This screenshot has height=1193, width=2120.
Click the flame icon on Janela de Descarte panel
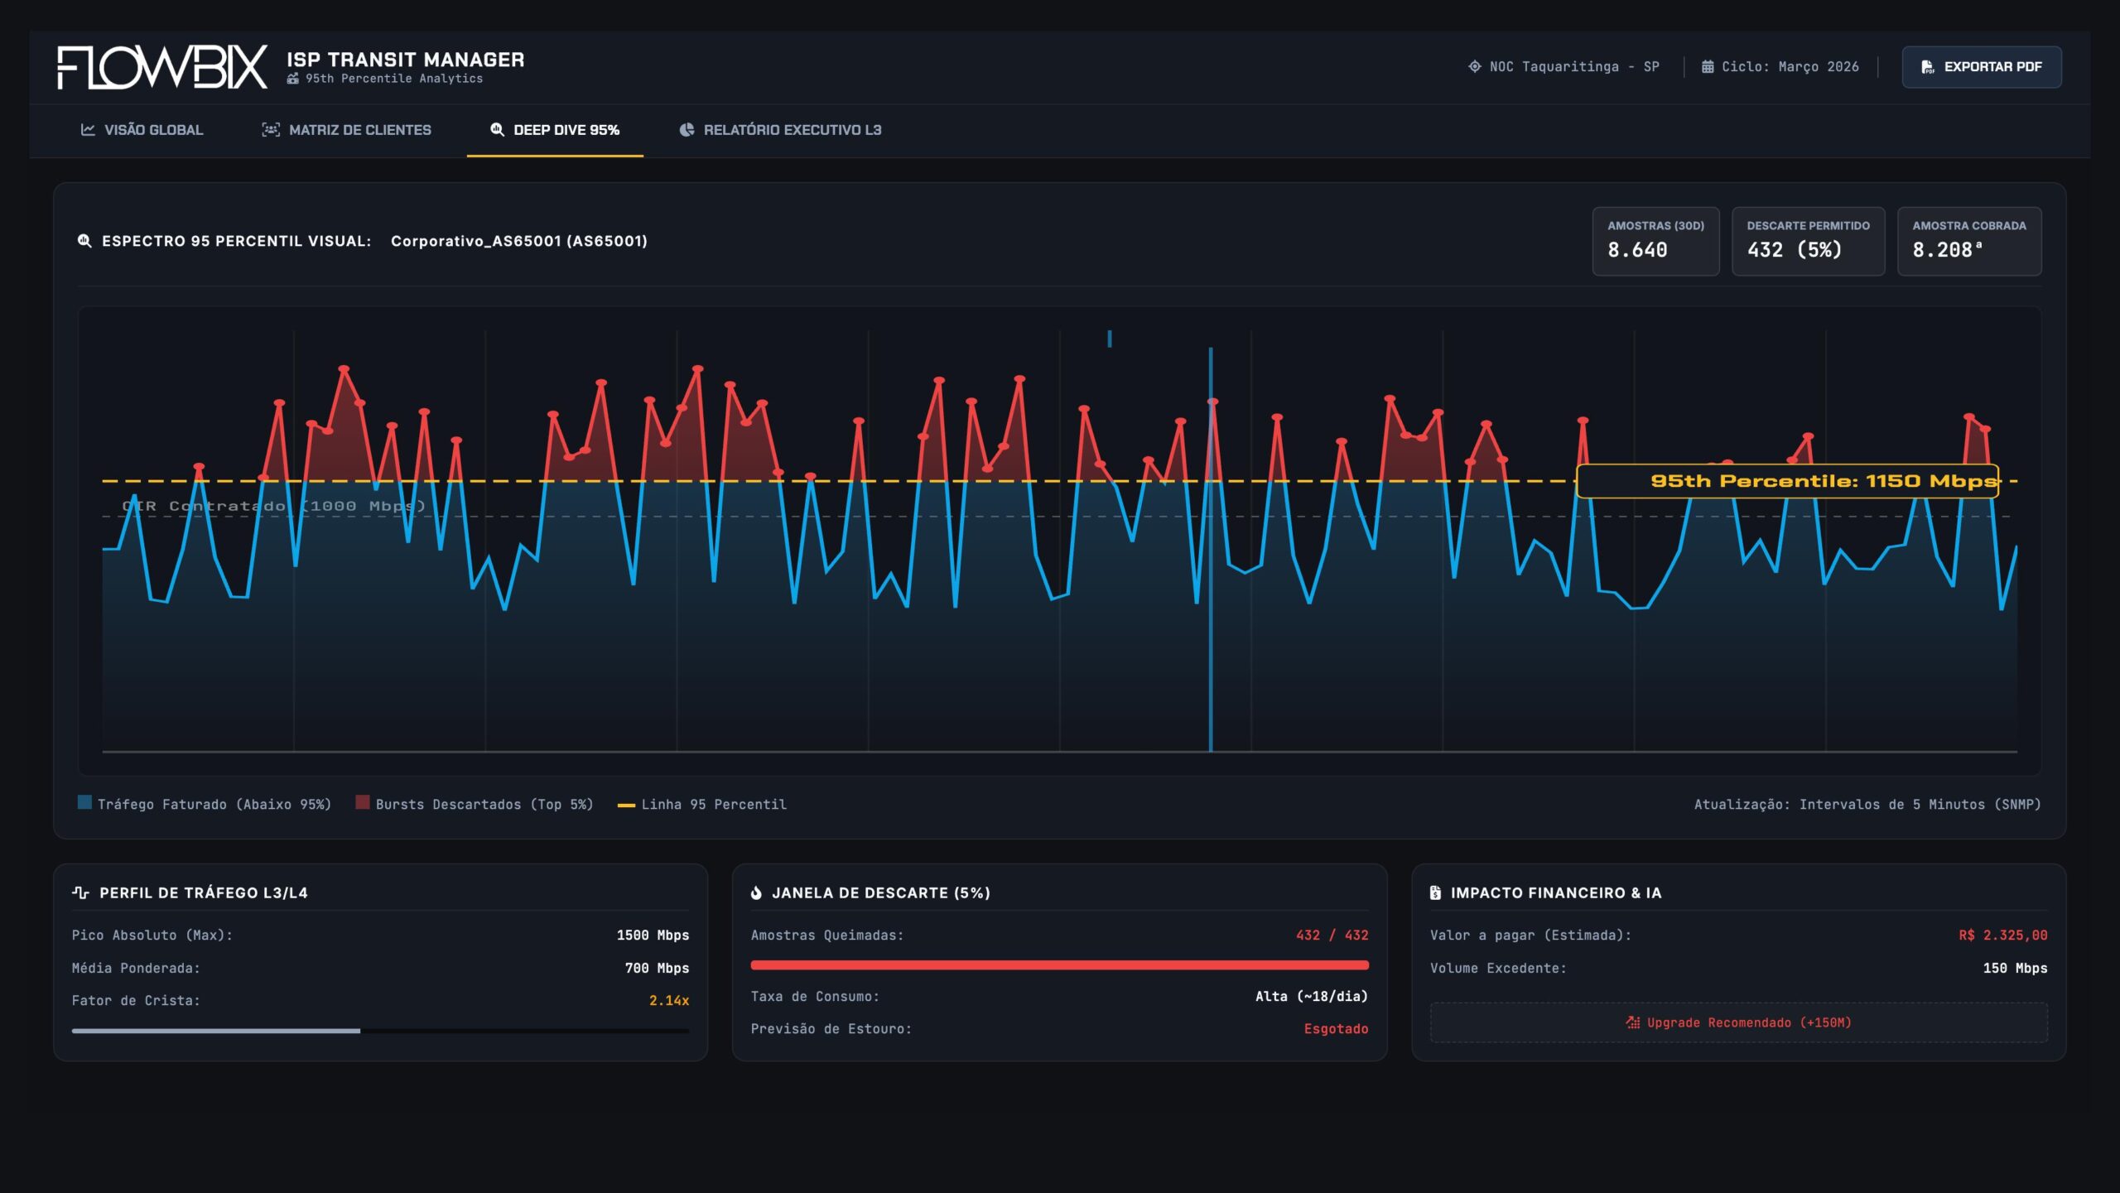[x=756, y=893]
